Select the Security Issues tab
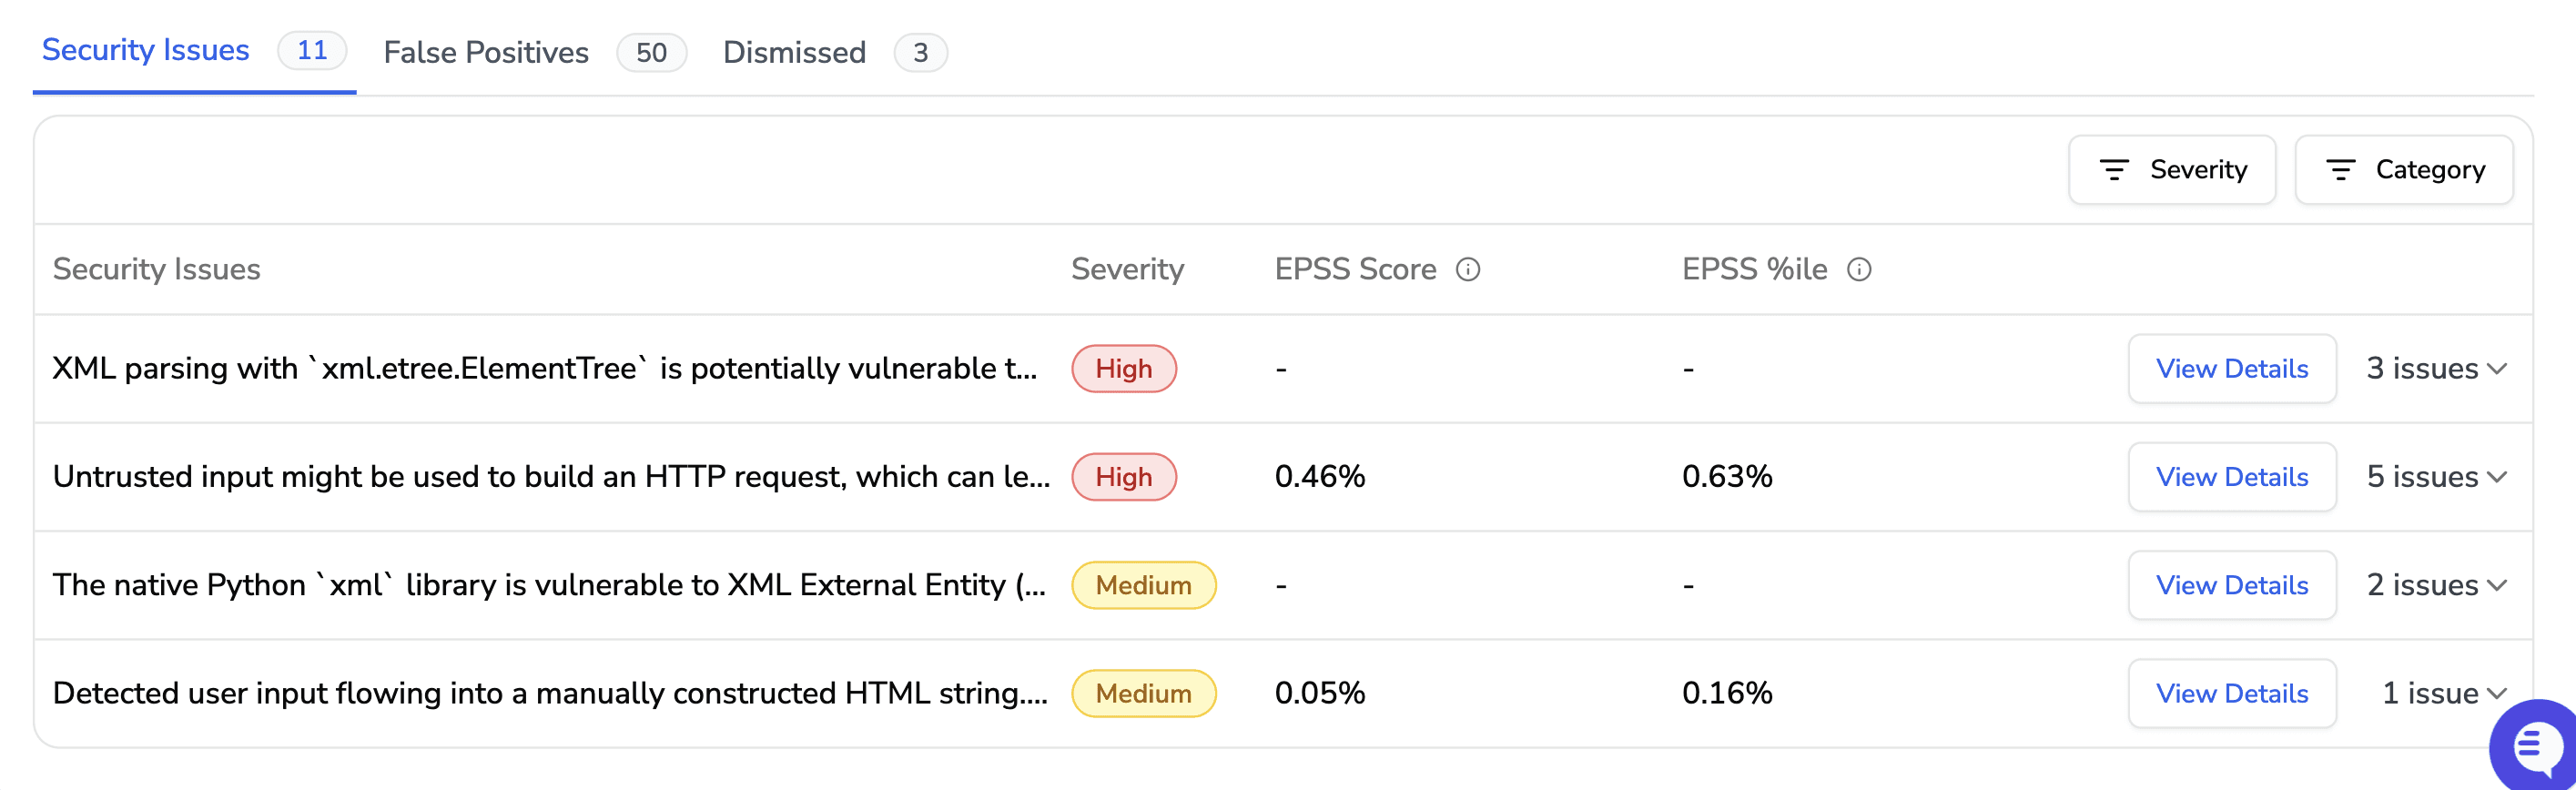The height and width of the screenshot is (790, 2576). [x=146, y=50]
